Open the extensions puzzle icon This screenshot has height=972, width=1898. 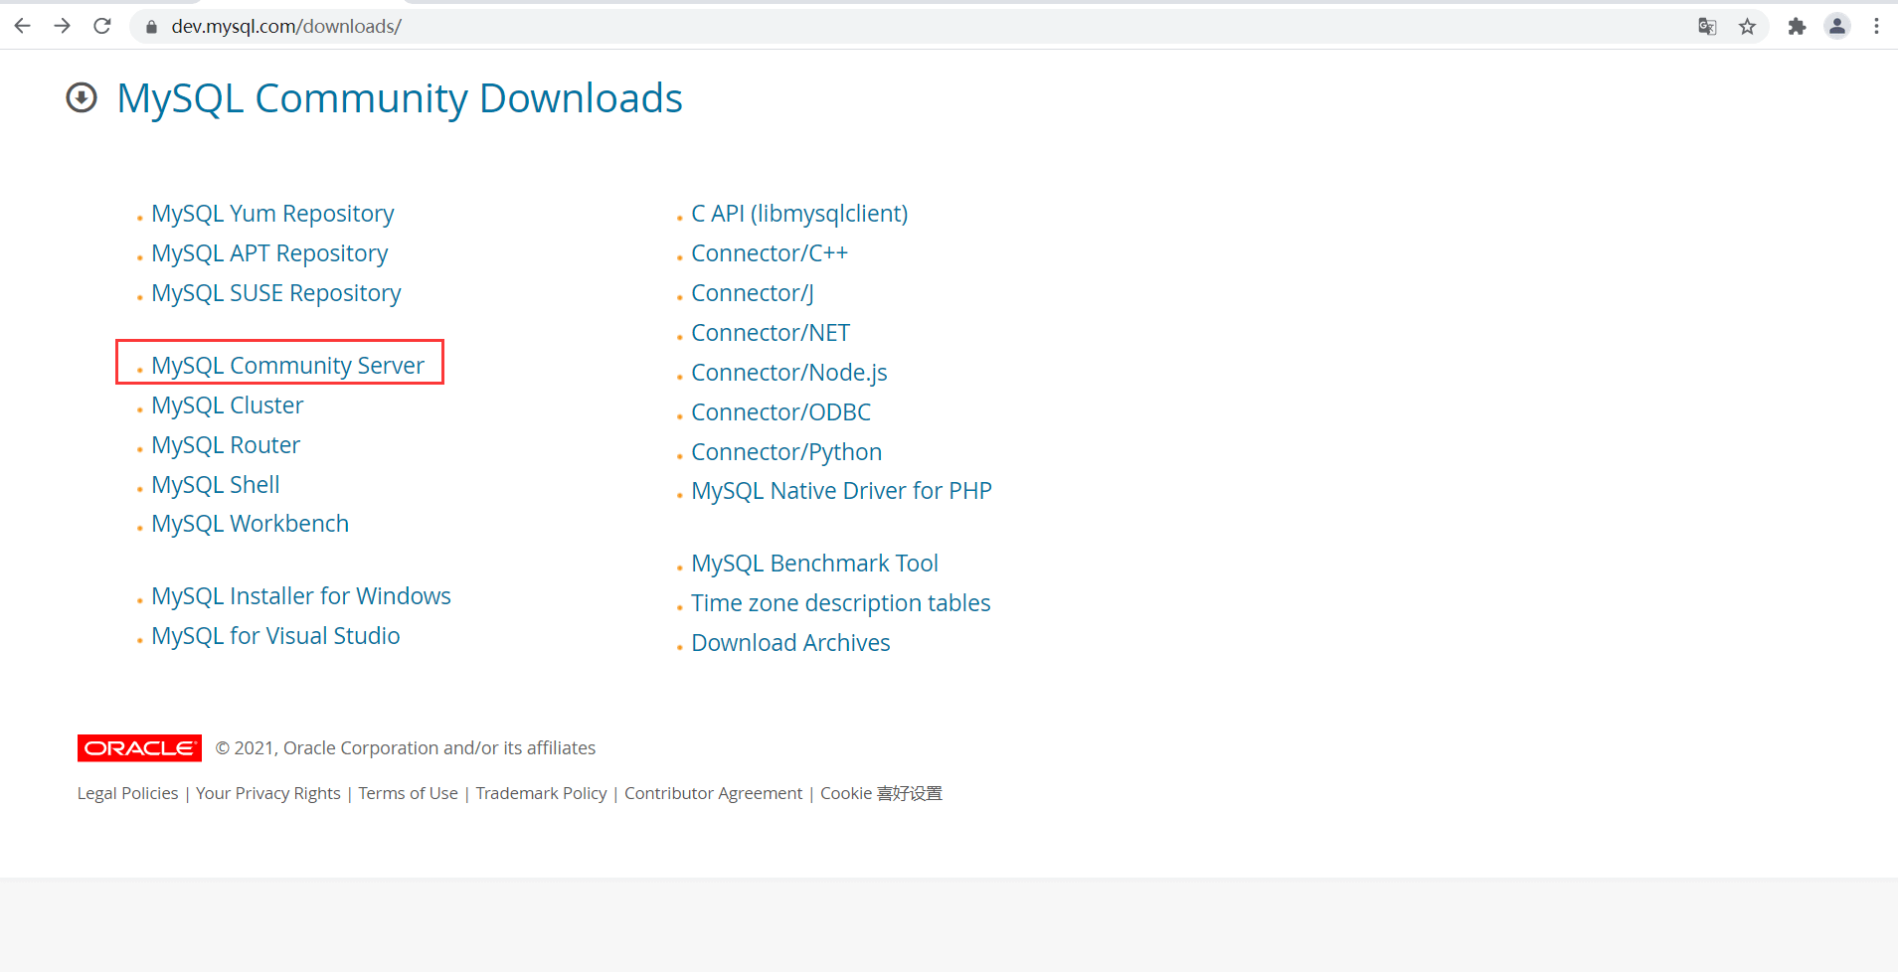[x=1797, y=27]
